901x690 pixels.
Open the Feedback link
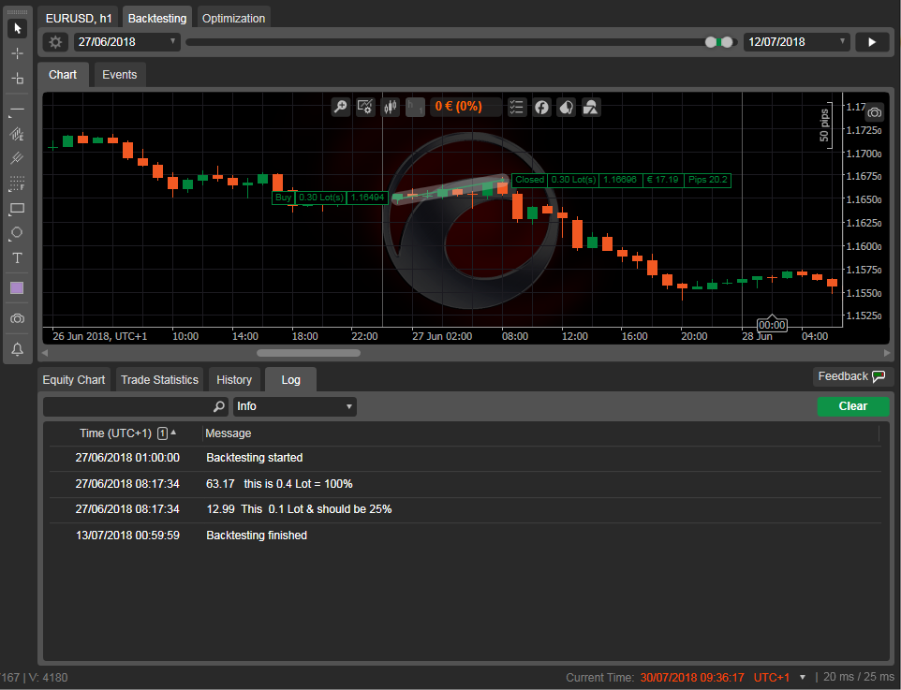point(851,376)
